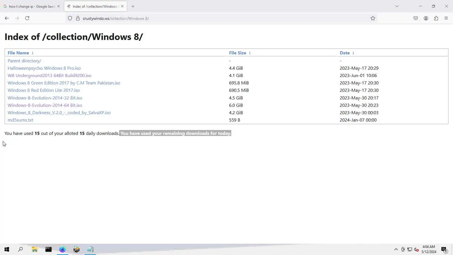The height and width of the screenshot is (255, 453).
Task: Click the File Size sort arrow
Action: (250, 53)
